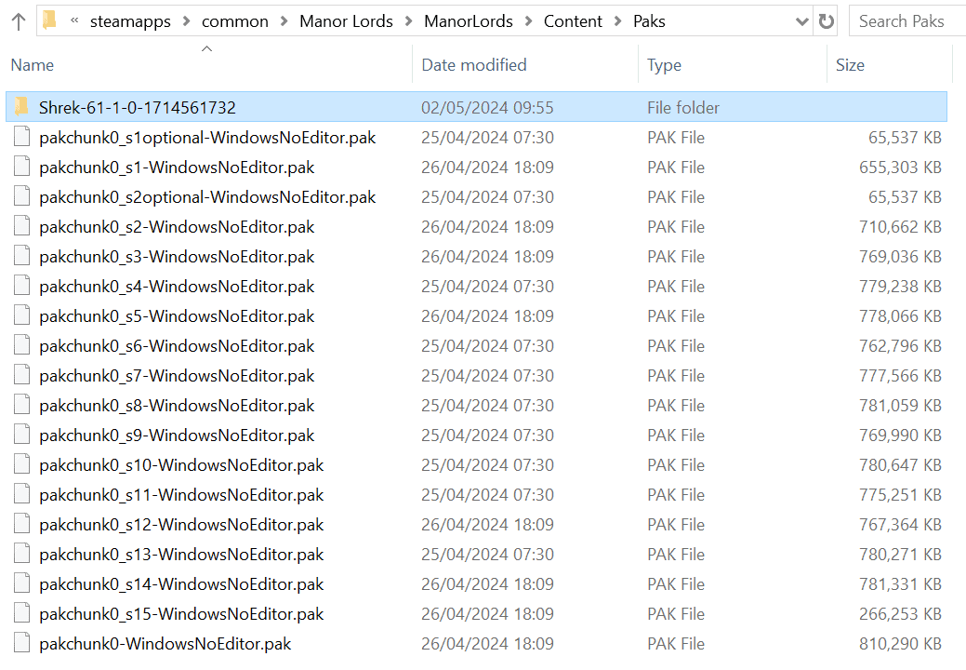The image size is (966, 670).
Task: Open the Search Paks field
Action: coord(906,21)
